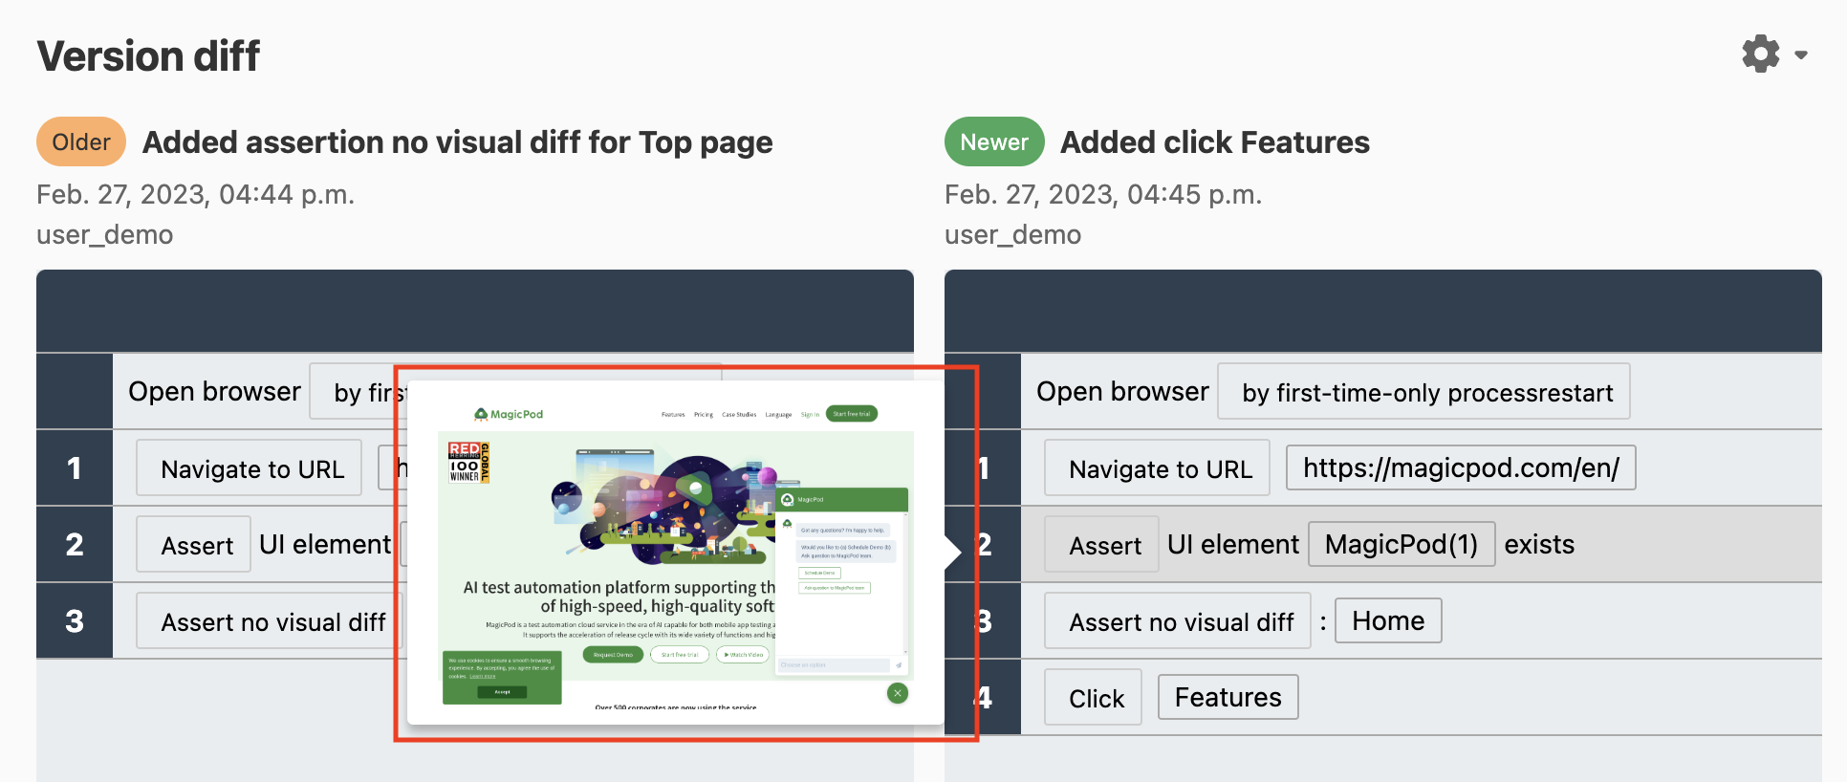
Task: Click the word exists in newer step 2
Action: [1539, 544]
